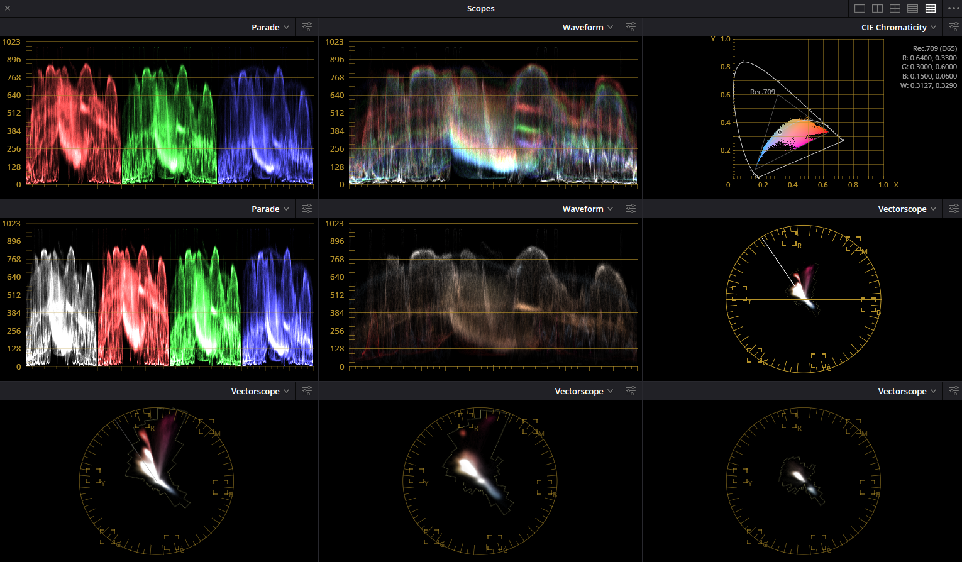Switch to the two-up scope layout
This screenshot has width=962, height=562.
[877, 8]
